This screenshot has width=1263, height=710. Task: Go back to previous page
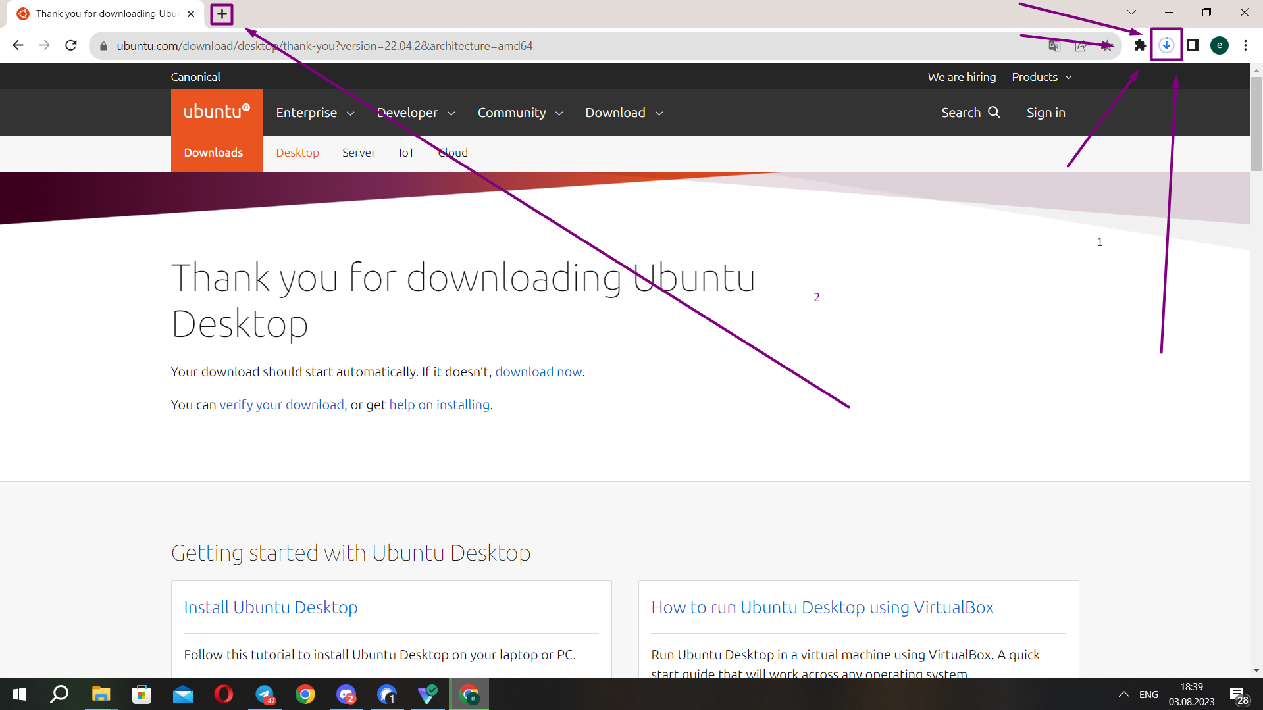(x=18, y=45)
